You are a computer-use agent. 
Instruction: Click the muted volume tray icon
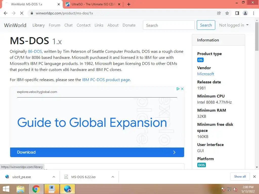pyautogui.click(x=235, y=189)
